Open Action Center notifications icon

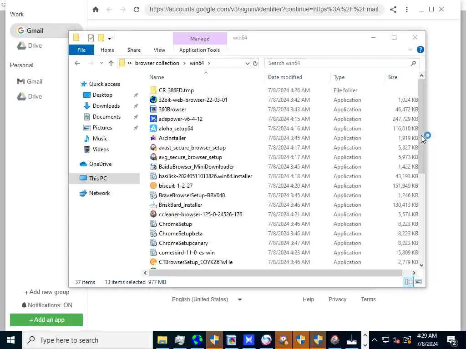pyautogui.click(x=452, y=340)
